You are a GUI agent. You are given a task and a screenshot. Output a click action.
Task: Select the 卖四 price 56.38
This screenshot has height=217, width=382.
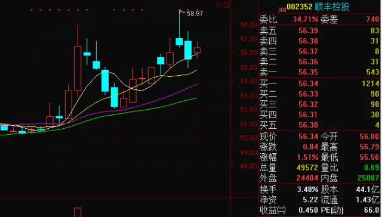point(308,41)
